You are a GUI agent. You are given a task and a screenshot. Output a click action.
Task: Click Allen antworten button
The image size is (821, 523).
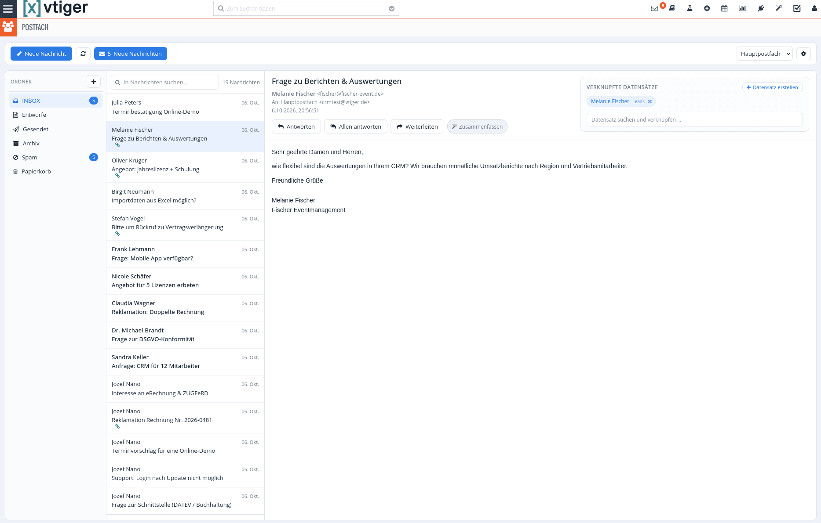356,126
